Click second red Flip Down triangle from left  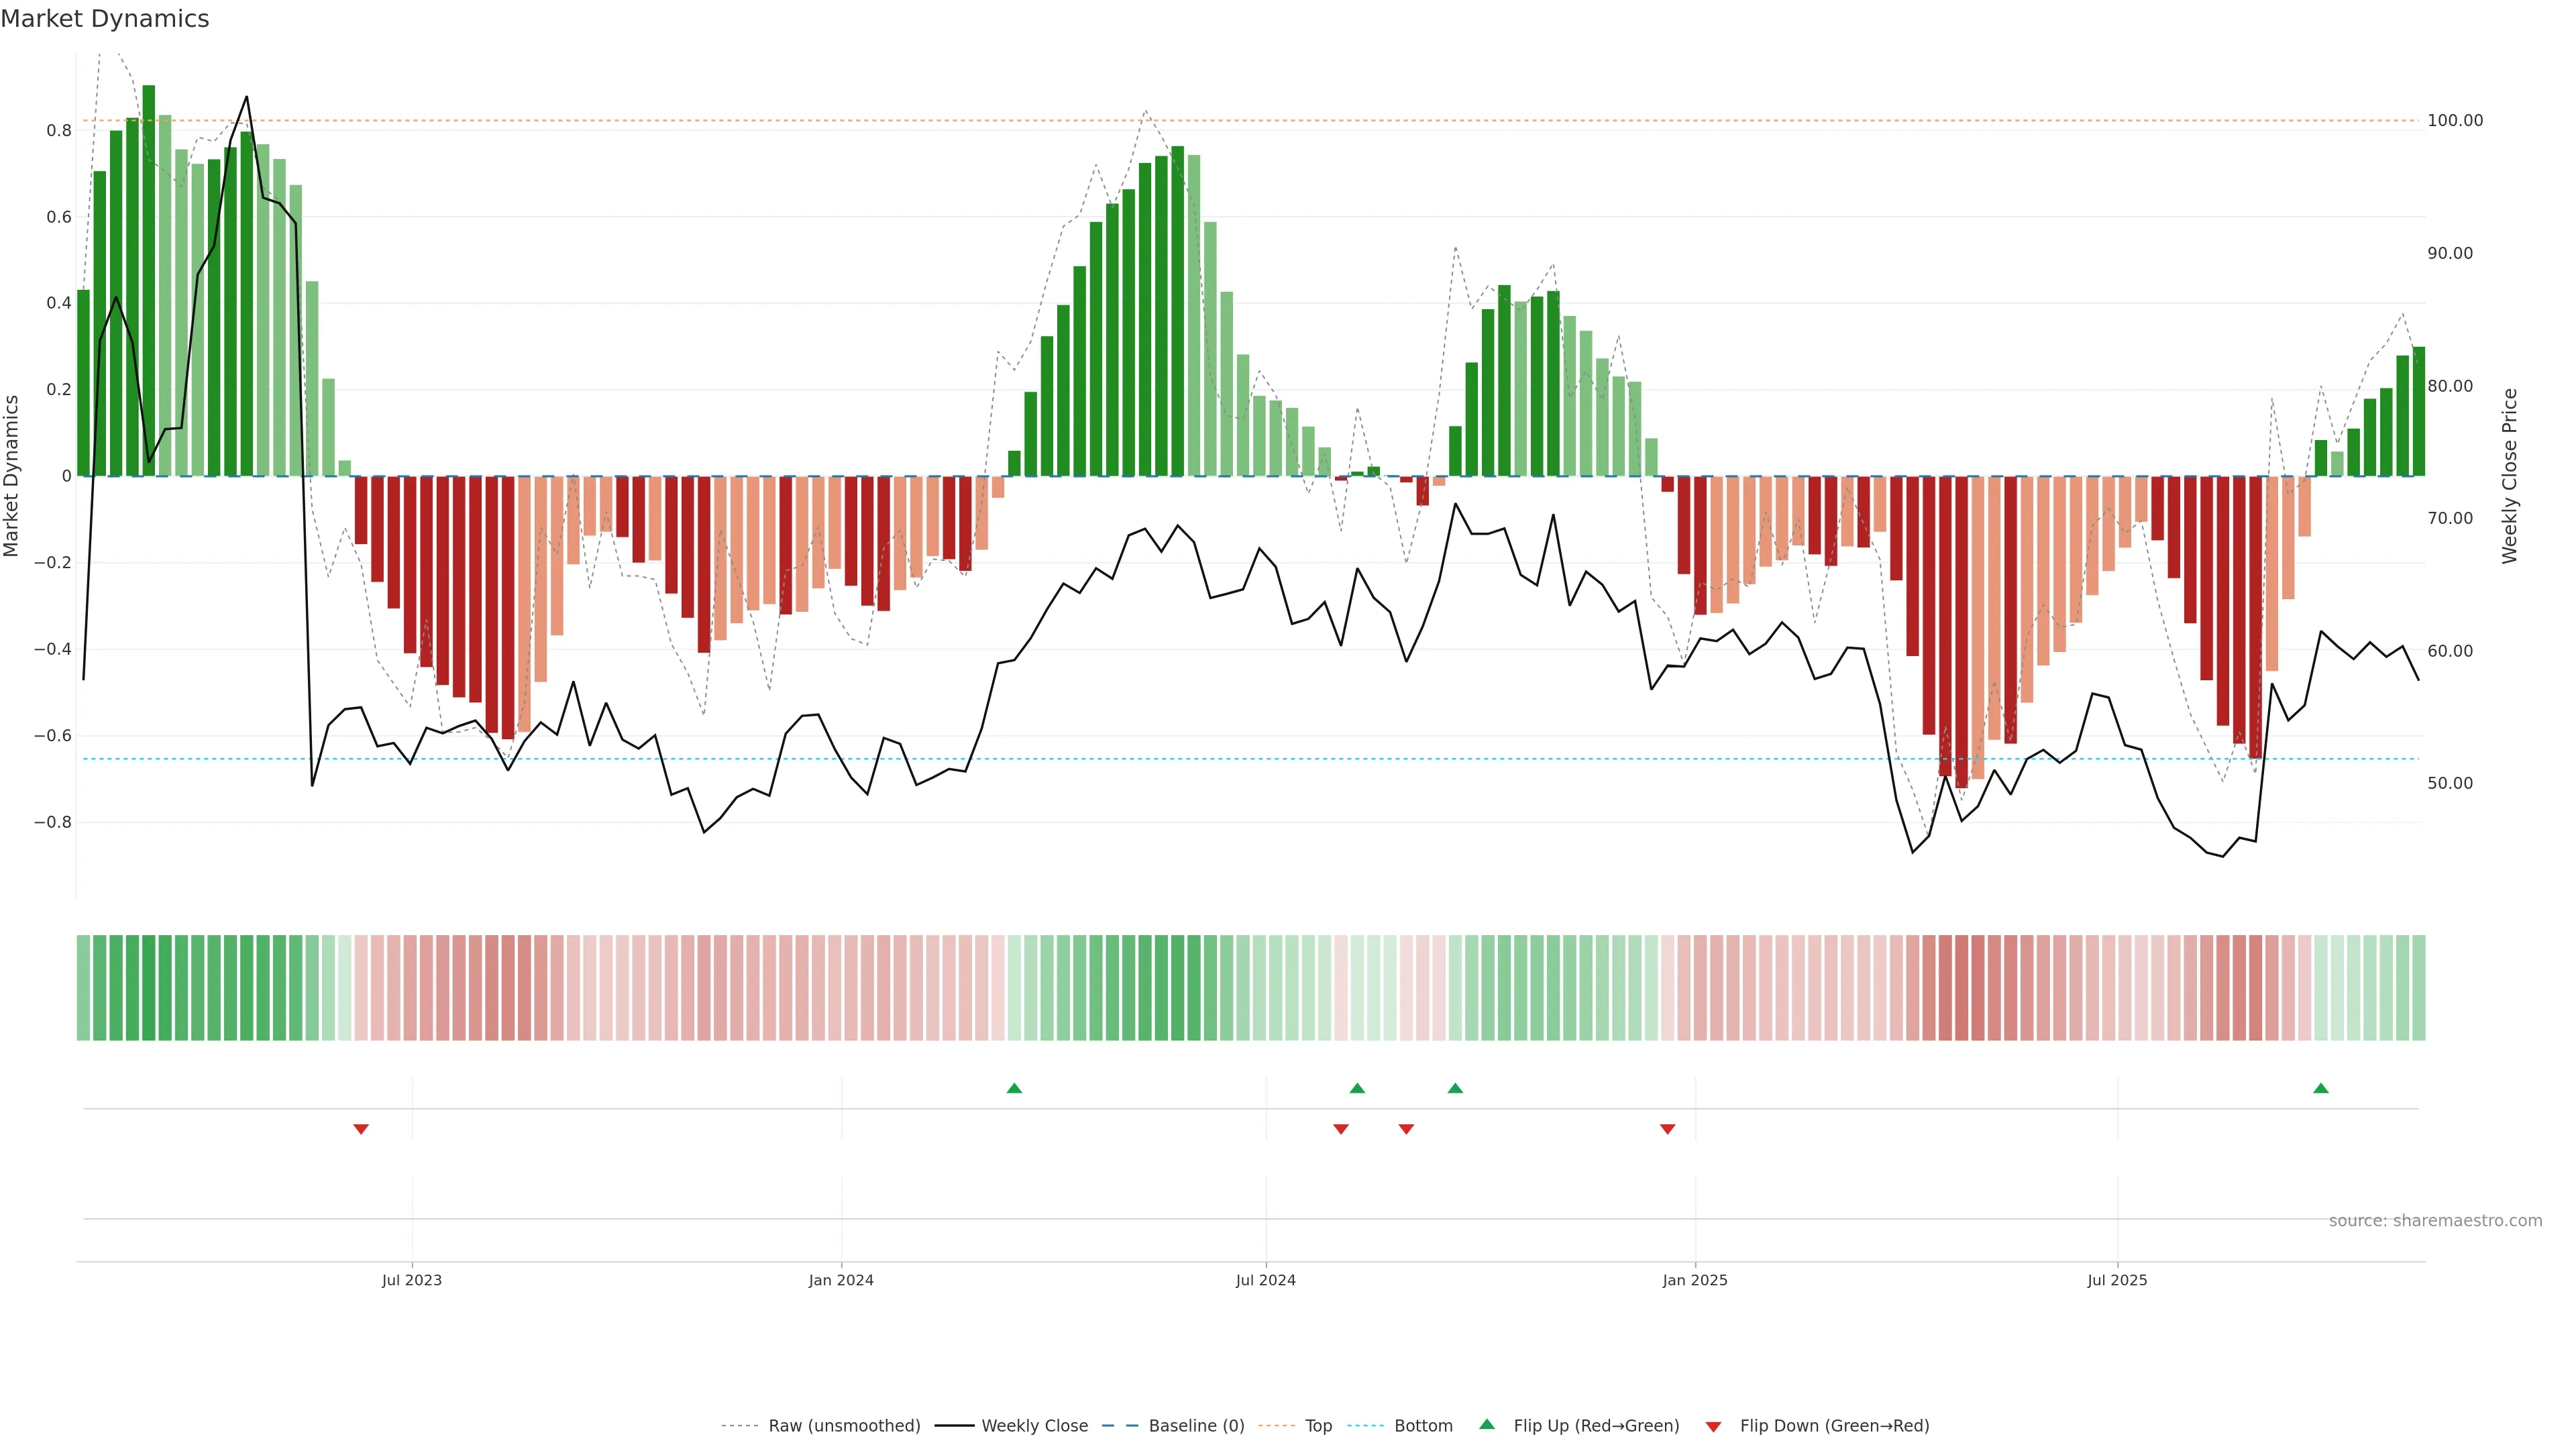pos(1341,1129)
